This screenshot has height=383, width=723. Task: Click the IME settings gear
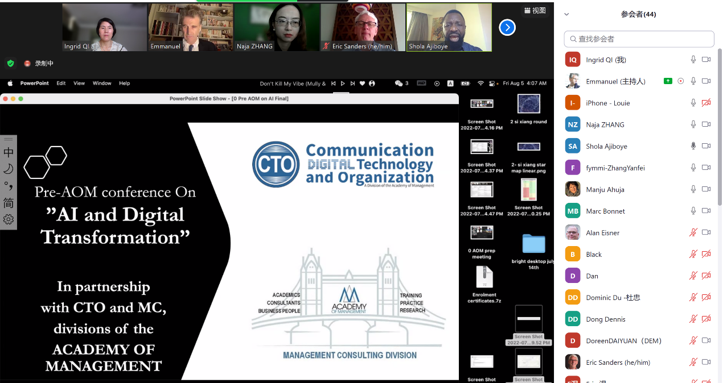9,219
